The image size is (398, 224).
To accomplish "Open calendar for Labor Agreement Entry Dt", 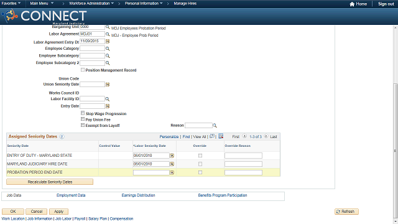I will tap(108, 41).
